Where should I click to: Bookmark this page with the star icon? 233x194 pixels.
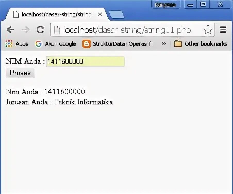(208, 30)
